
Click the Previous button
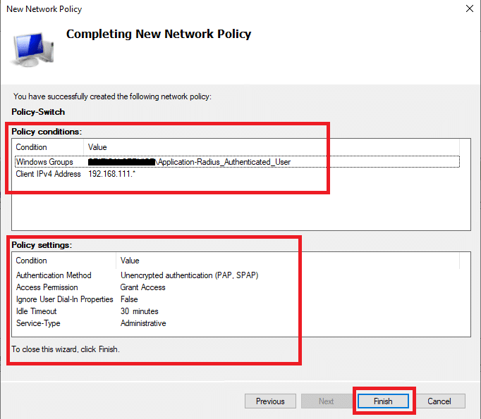click(270, 401)
